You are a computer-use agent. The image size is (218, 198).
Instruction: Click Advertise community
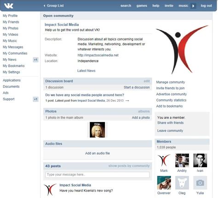[172, 94]
